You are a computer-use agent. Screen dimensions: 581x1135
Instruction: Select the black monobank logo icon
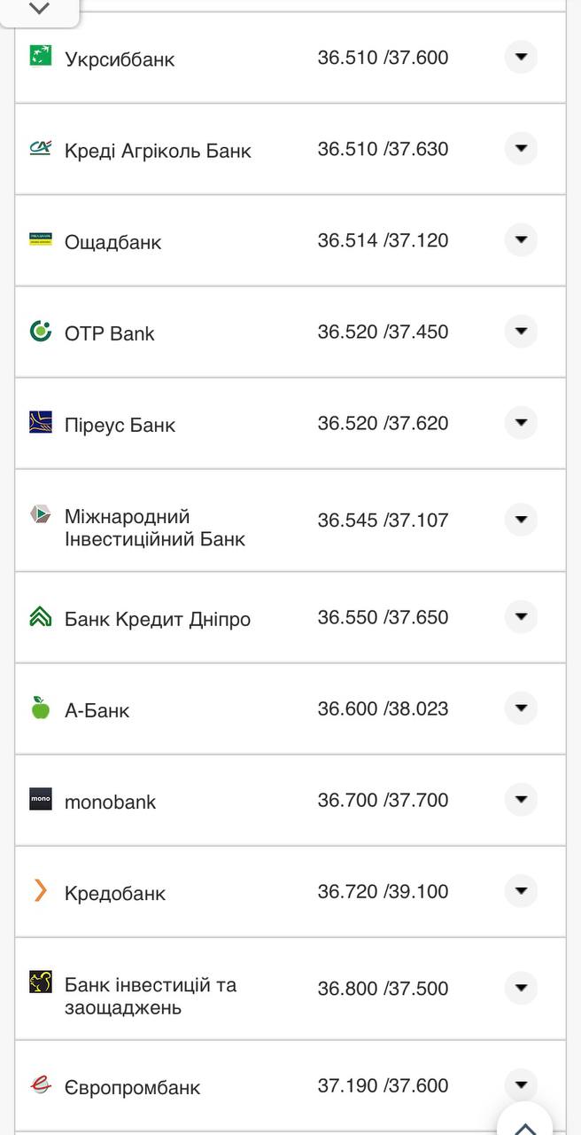[40, 799]
